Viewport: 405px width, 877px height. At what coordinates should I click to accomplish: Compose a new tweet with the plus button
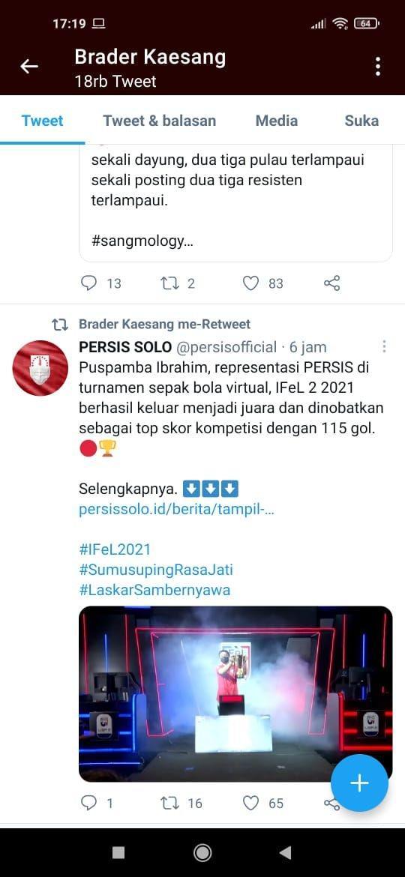click(x=359, y=783)
